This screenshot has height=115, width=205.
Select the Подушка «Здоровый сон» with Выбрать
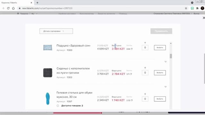tap(160, 48)
